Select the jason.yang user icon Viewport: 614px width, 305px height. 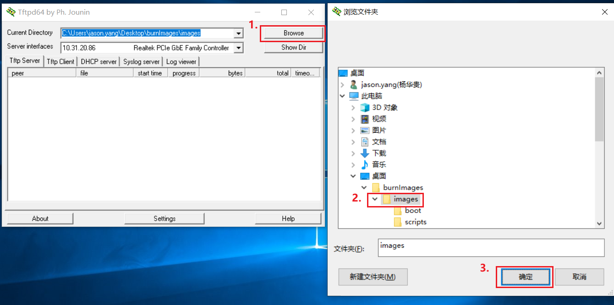(353, 85)
